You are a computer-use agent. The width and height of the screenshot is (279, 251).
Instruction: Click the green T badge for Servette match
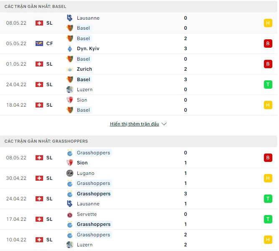click(x=268, y=219)
